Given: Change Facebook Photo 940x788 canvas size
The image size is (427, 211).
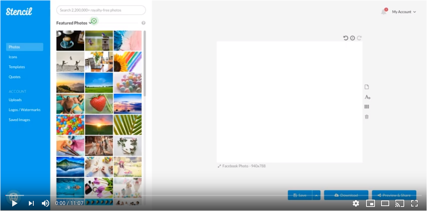Looking at the screenshot, I should click(x=244, y=166).
